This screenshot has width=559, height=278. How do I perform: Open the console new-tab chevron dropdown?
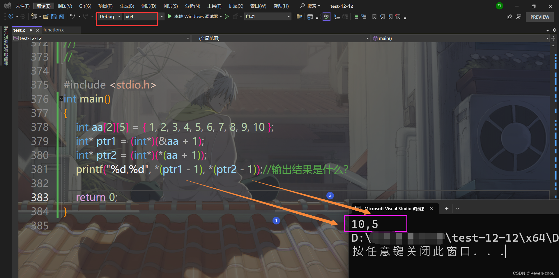(x=457, y=208)
